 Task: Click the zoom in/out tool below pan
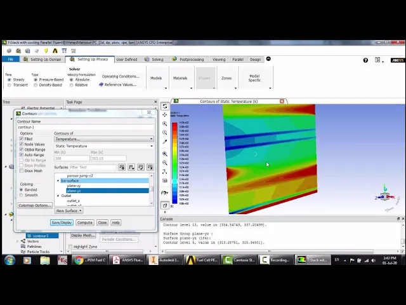165,124
